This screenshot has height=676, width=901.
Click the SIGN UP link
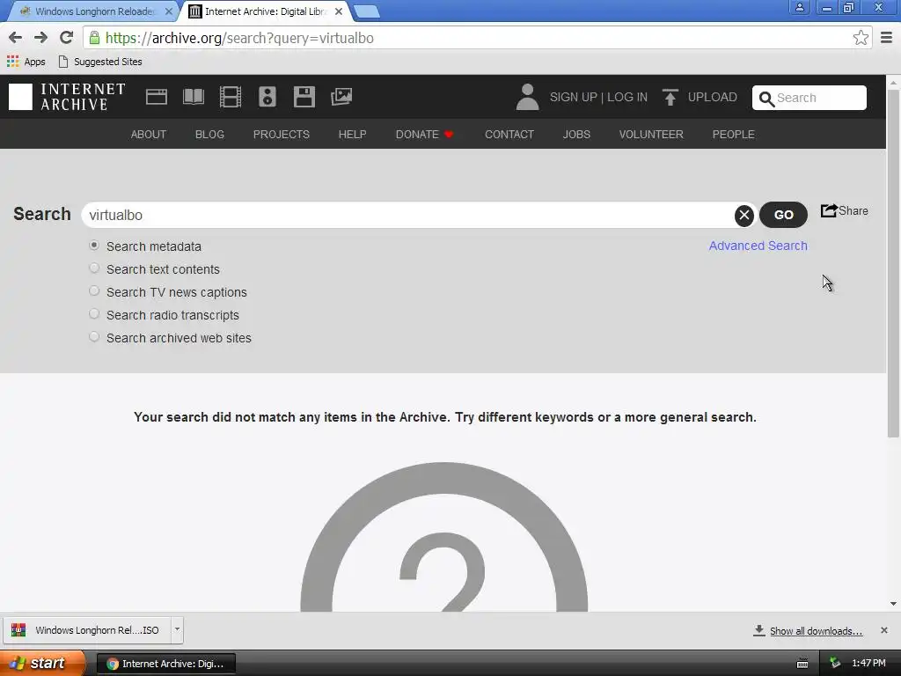(574, 97)
